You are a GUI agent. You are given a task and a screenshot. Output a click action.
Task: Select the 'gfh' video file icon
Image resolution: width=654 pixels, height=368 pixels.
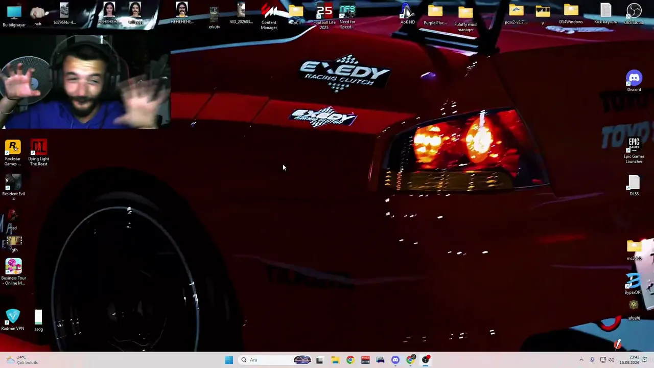coord(14,244)
